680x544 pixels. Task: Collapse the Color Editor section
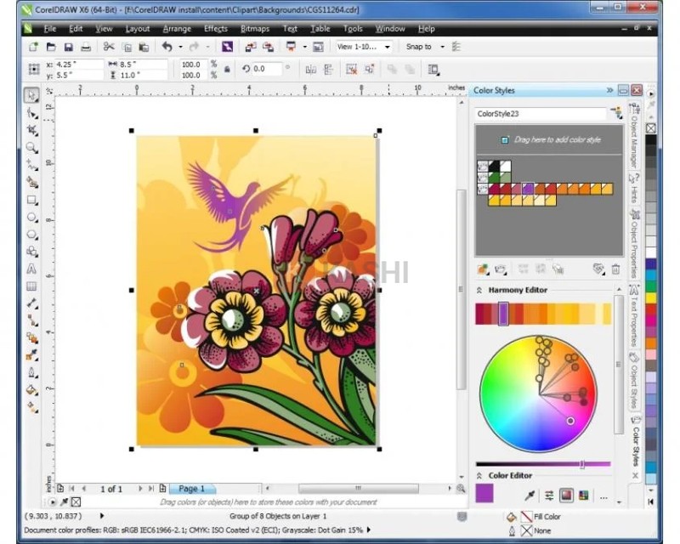(478, 475)
